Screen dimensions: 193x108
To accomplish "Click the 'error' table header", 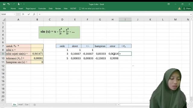I will pyautogui.click(x=112, y=46).
